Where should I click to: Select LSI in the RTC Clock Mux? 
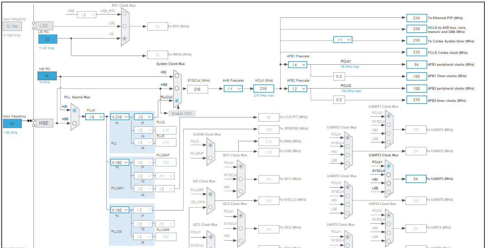click(125, 39)
